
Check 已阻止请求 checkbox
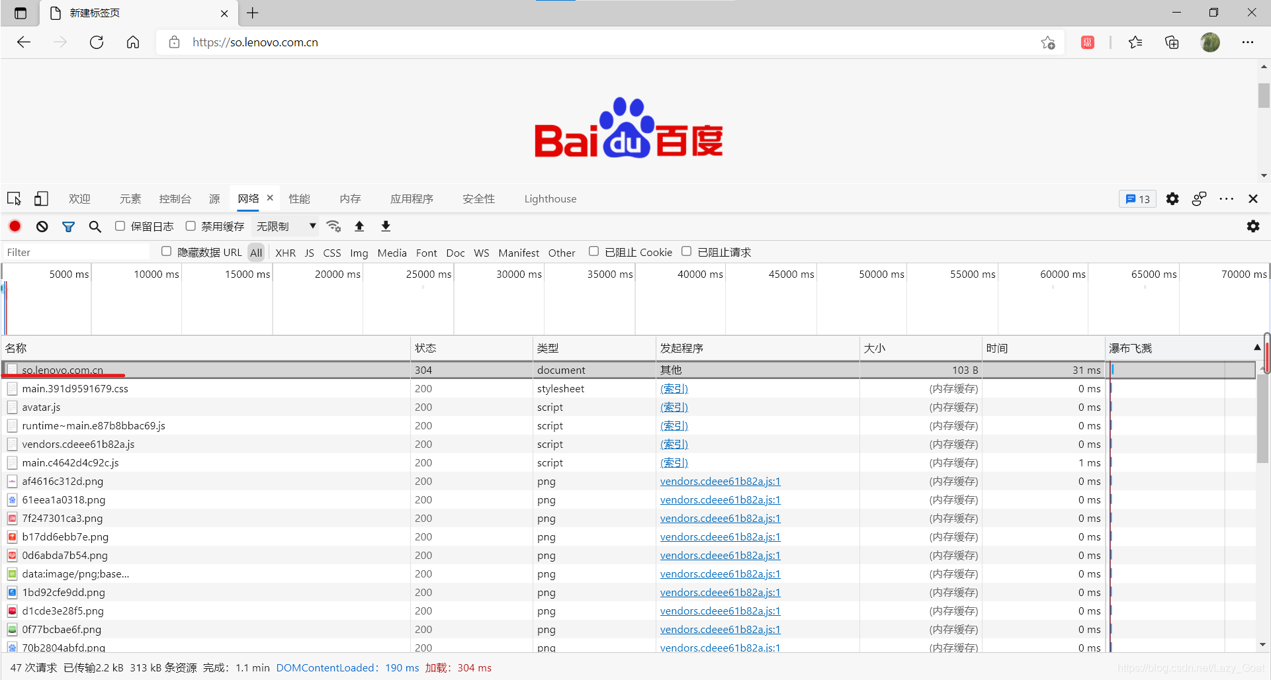coord(686,251)
